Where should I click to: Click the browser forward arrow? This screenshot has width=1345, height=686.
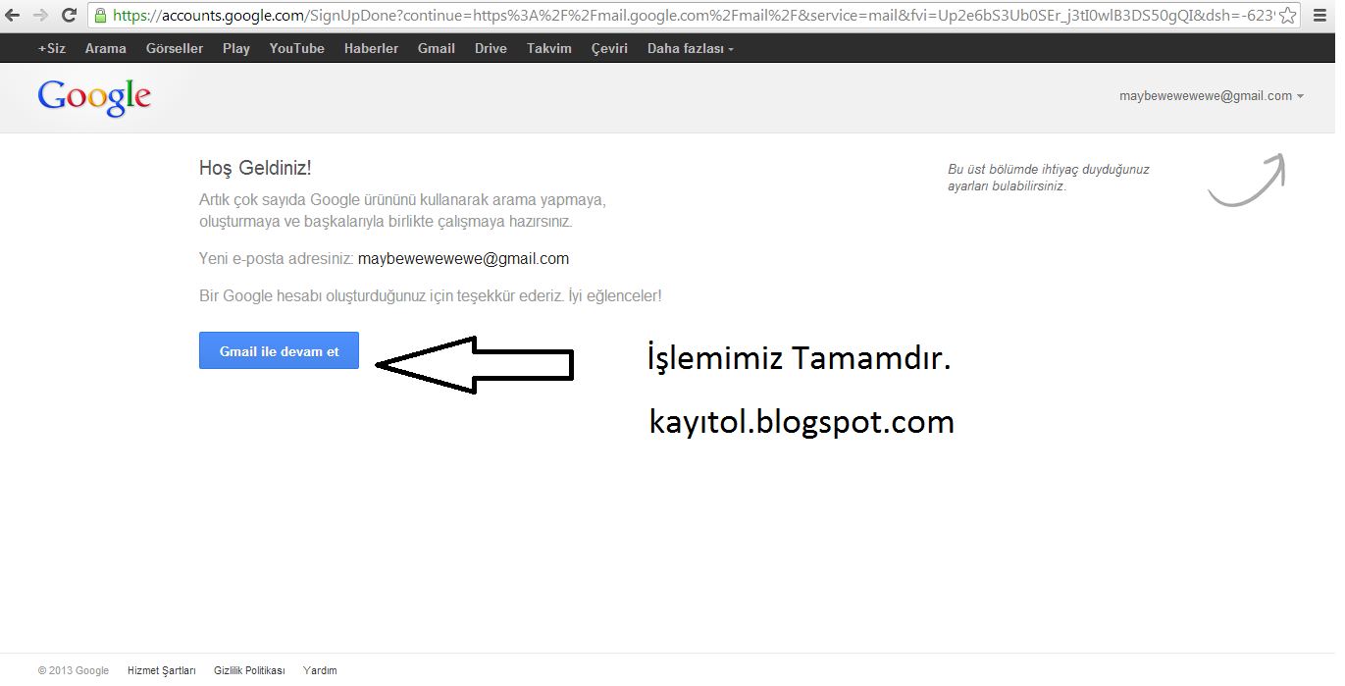(x=40, y=15)
